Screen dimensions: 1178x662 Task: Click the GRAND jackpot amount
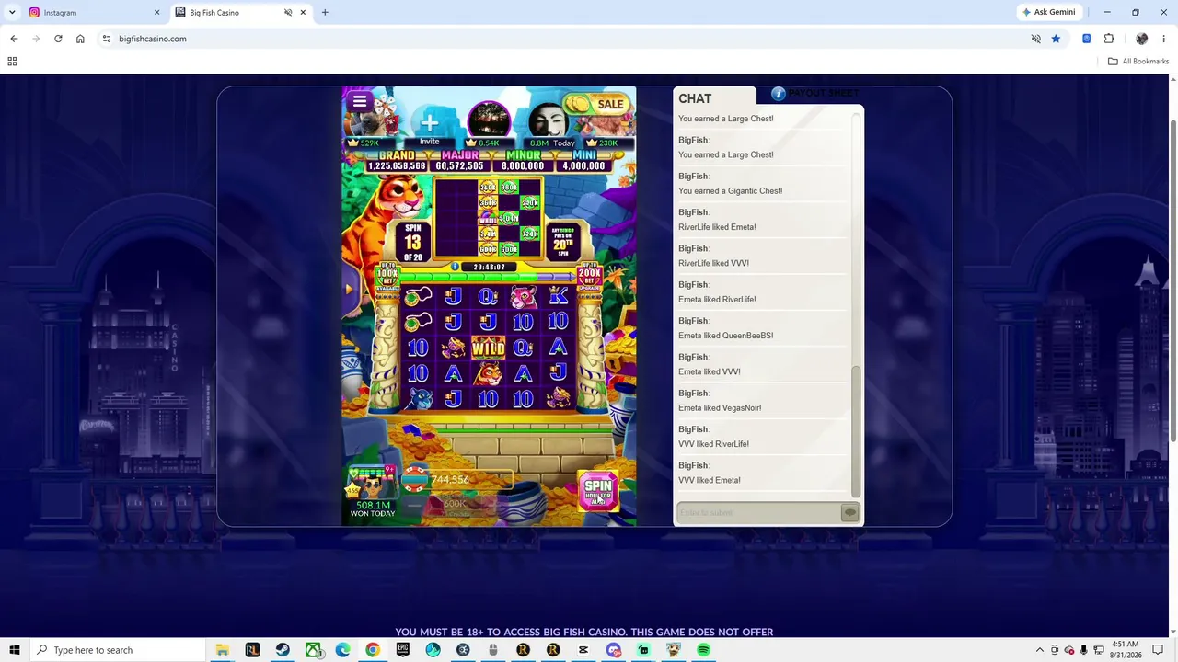click(397, 166)
